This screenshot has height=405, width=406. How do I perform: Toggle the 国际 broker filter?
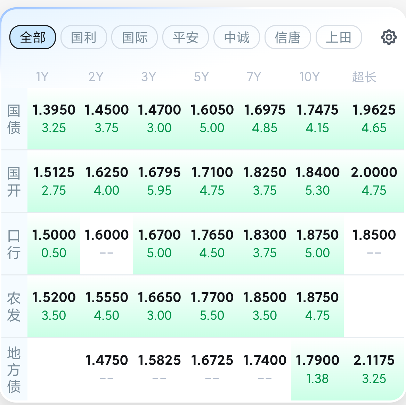point(135,37)
